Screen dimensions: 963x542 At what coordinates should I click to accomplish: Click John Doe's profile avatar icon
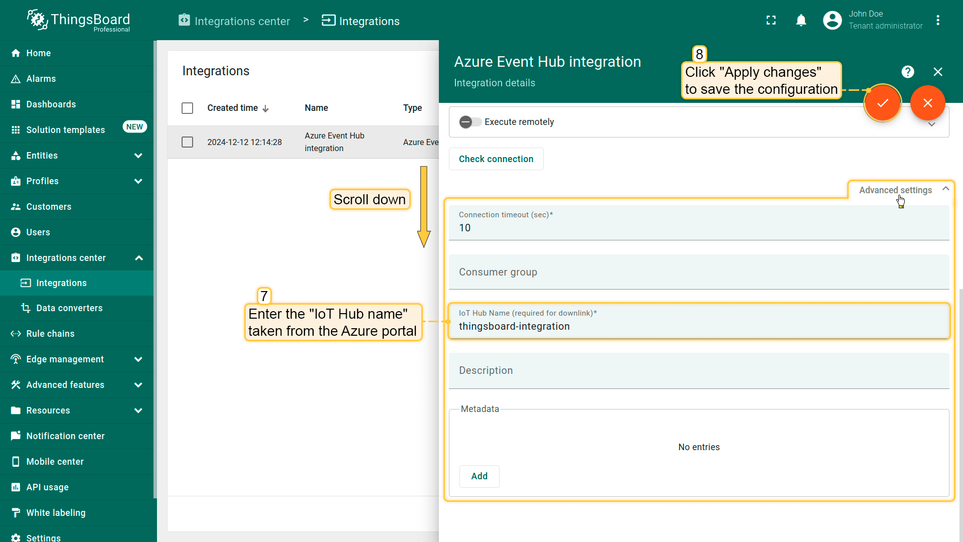pos(832,20)
